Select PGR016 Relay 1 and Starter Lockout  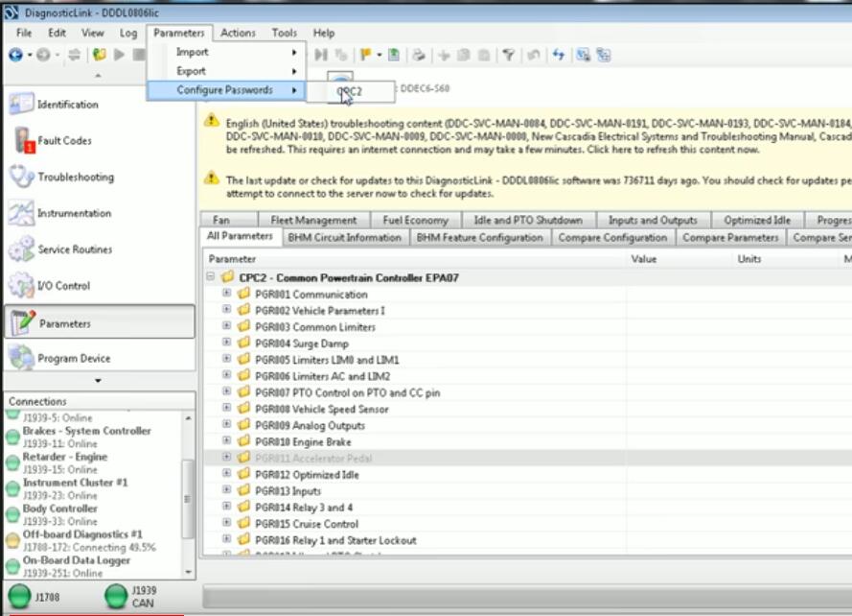click(335, 540)
